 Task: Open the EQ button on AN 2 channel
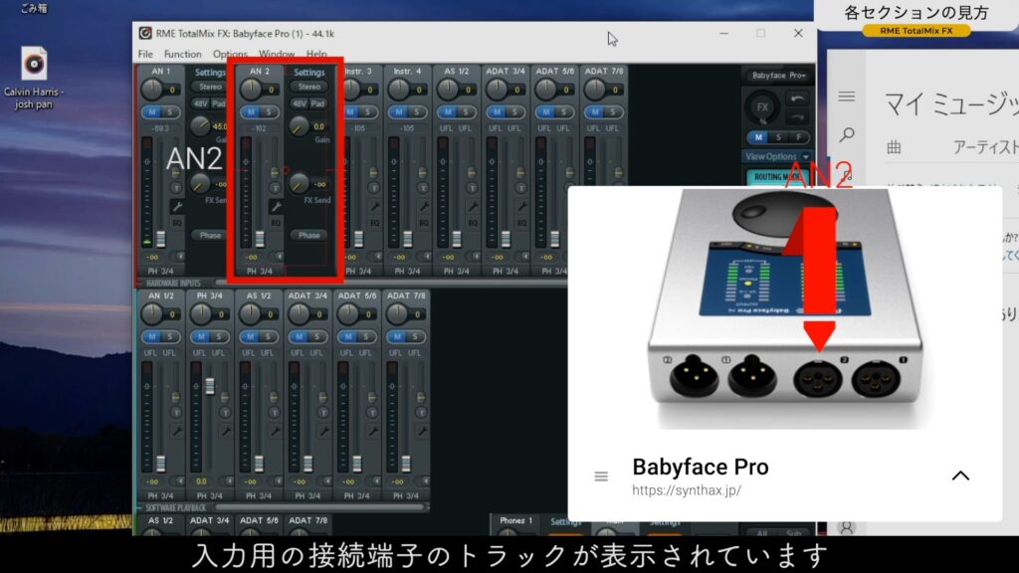point(276,223)
